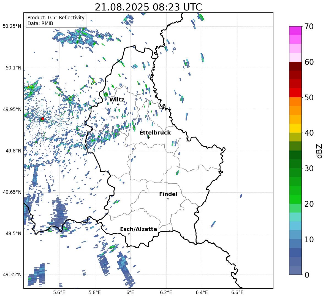Image resolution: width=326 pixels, height=298 pixels.
Task: Click the 49.95°N latitude label
Action: [x=12, y=109]
